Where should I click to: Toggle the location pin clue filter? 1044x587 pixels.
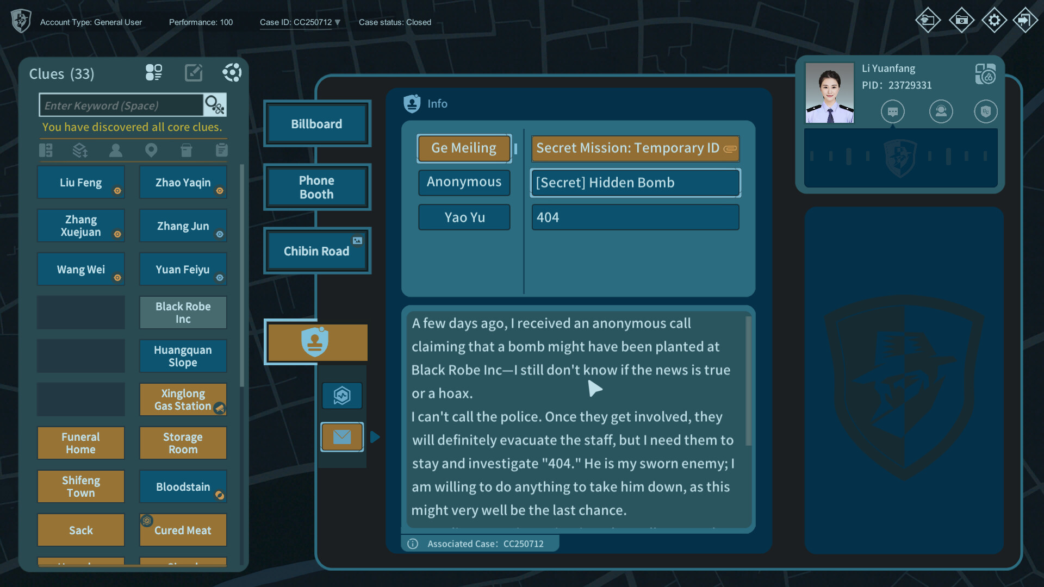(151, 150)
